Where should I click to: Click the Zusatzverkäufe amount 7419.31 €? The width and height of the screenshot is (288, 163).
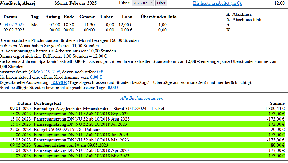tap(50, 72)
